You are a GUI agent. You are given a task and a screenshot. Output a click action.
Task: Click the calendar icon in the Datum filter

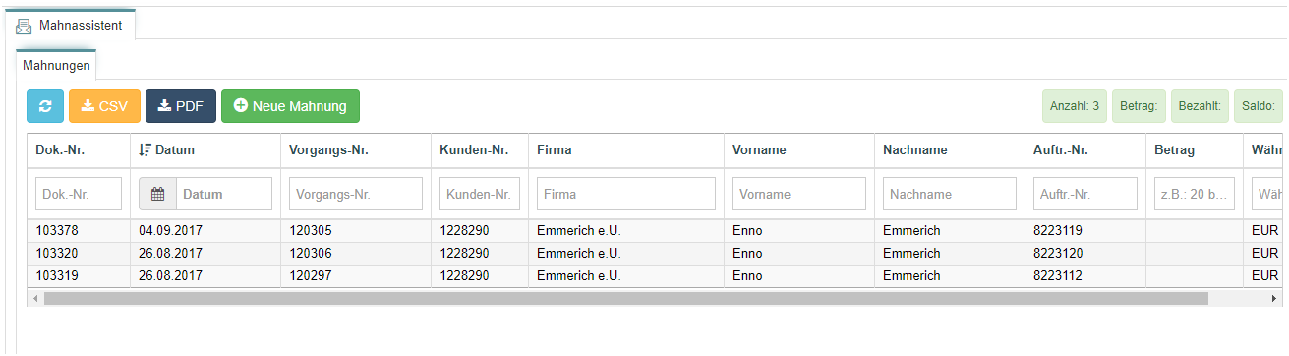click(x=157, y=194)
